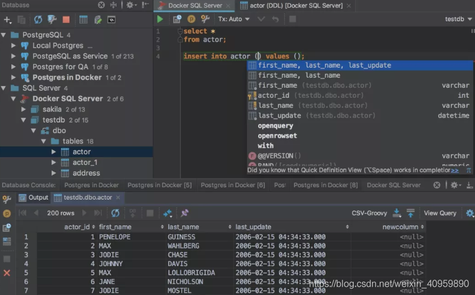The image size is (475, 295).
Task: Choose first_name, last_name completion suggestion
Action: [x=298, y=75]
